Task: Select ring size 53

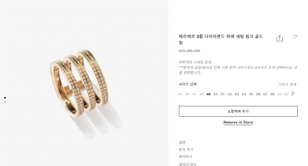Action: [x=237, y=94]
